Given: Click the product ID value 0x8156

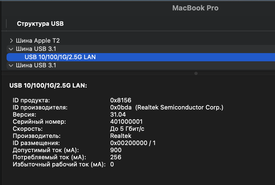Looking at the screenshot, I should pyautogui.click(x=119, y=100).
